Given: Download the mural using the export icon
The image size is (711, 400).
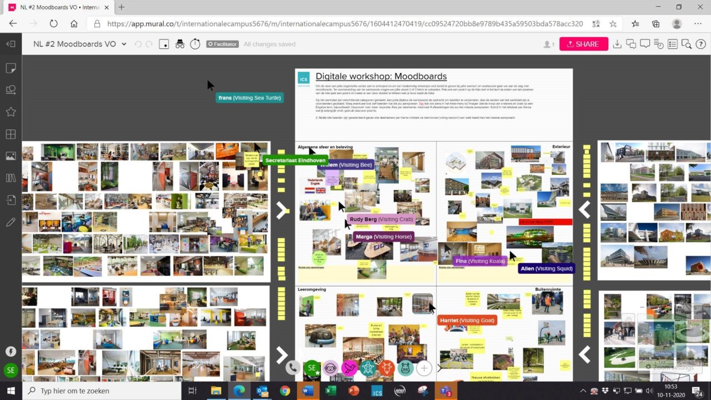Looking at the screenshot, I should pos(617,44).
